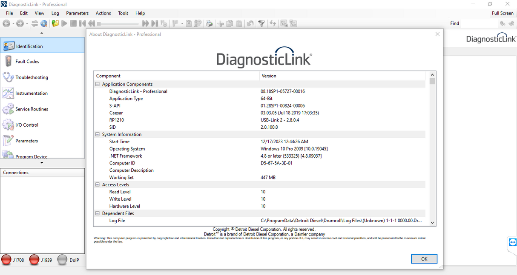Open the Fault Codes panel
Screen dimensions: 517x275
tap(27, 62)
